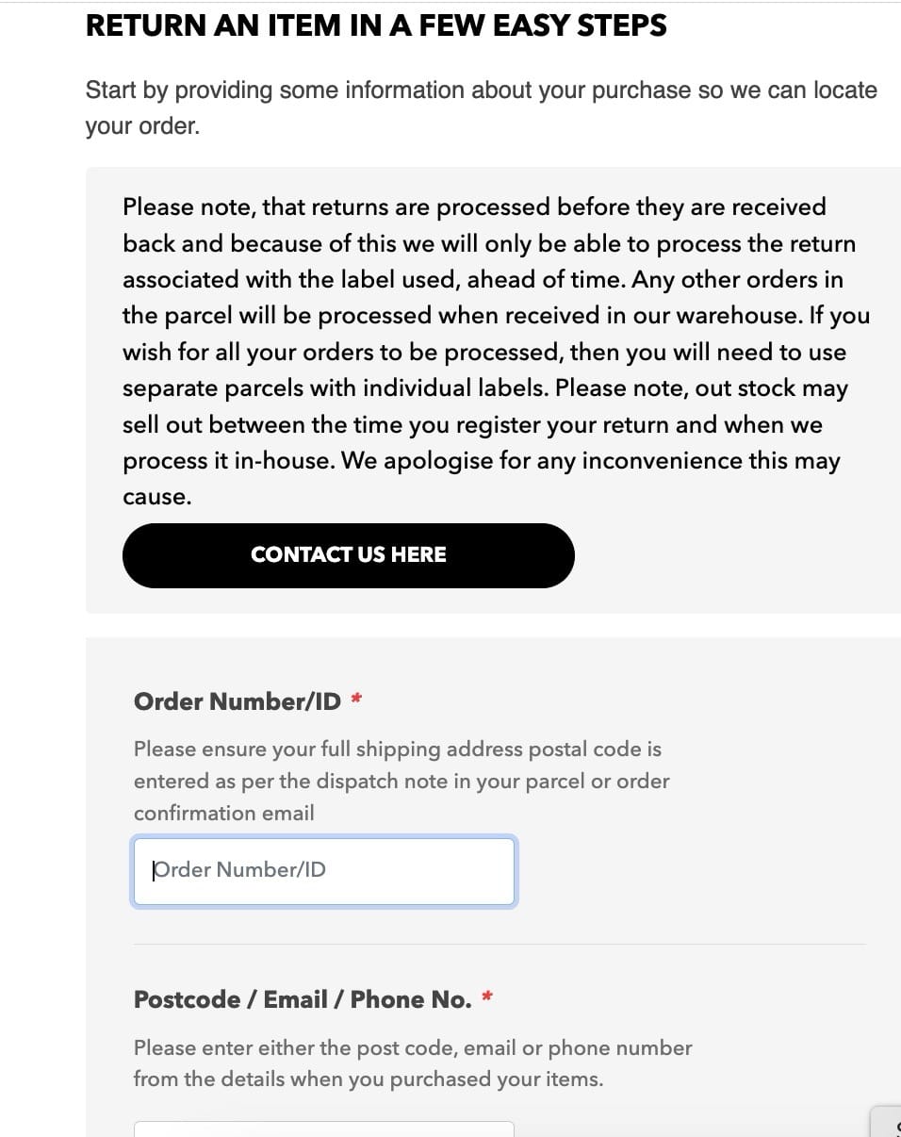
Task: Click the "Please enter either the post code" hint
Action: [412, 1047]
